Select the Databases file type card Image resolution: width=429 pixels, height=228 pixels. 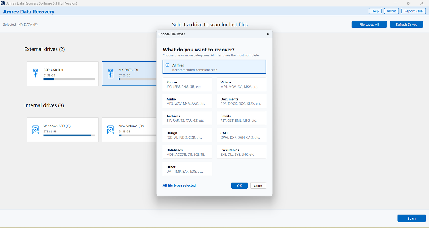pos(187,152)
